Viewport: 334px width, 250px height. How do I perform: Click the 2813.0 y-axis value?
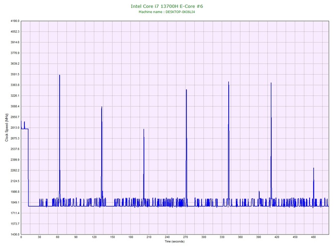point(15,128)
